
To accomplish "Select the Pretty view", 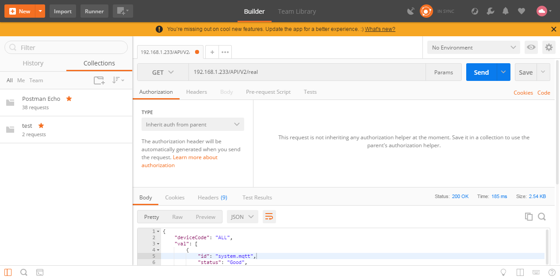I will pos(151,217).
